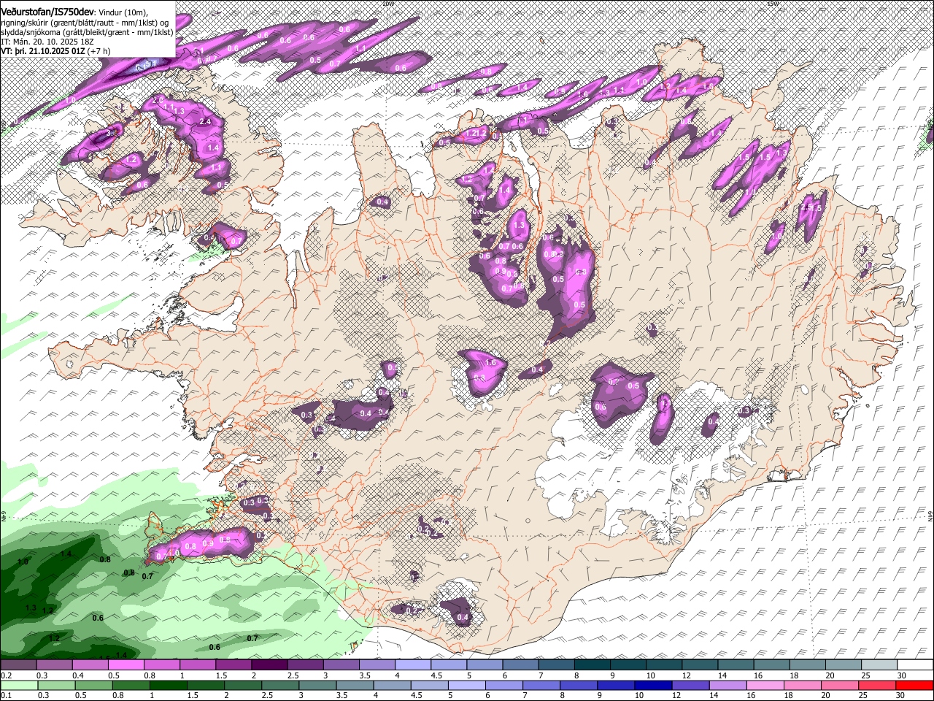Viewport: 934px width, 701px height.
Task: Pick the bottom-row swatch between 14 and 16
Action: point(730,685)
